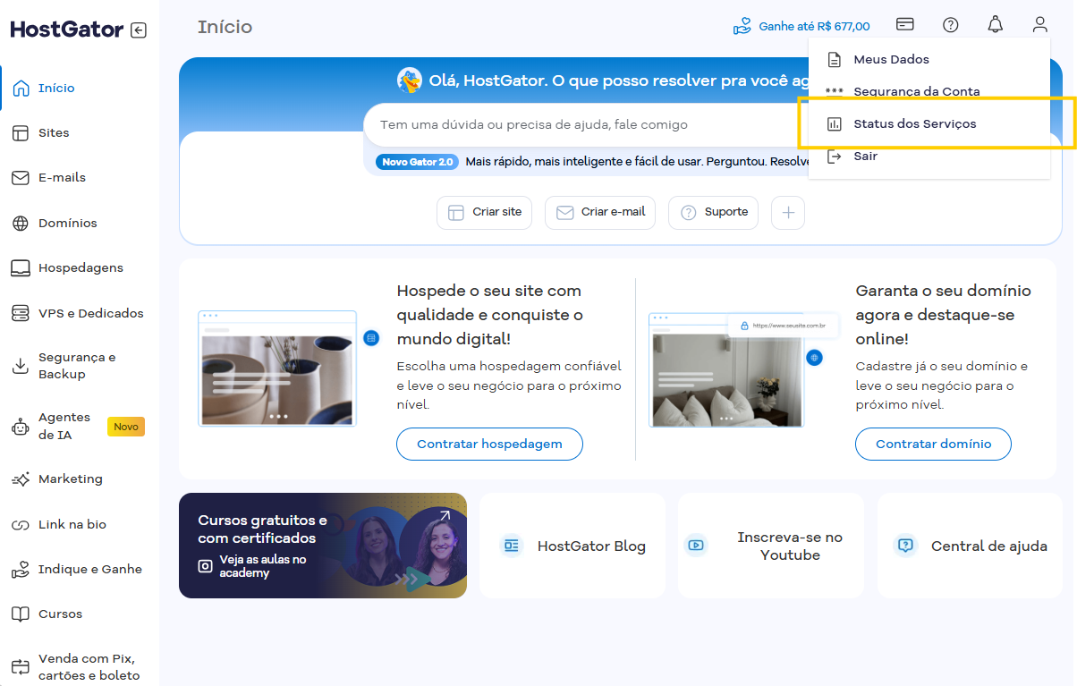Screen dimensions: 1077x686
Task: Click the HostGator Blog news icon
Action: point(512,545)
